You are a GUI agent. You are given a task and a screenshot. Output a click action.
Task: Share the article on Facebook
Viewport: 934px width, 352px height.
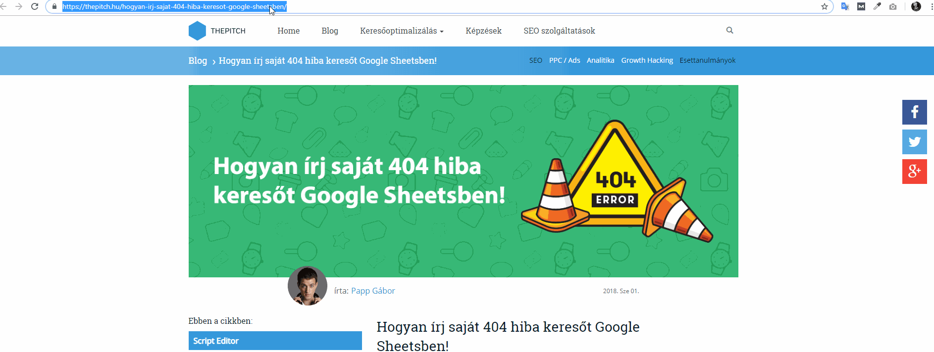point(915,112)
